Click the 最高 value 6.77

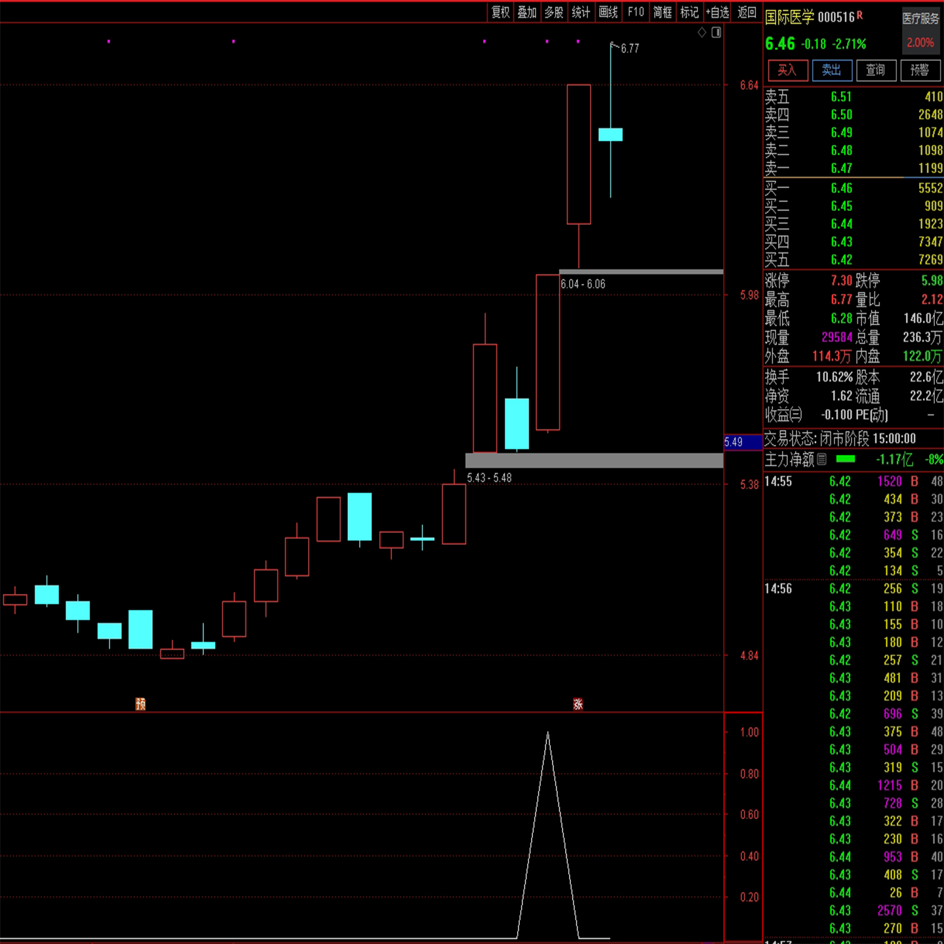[842, 300]
